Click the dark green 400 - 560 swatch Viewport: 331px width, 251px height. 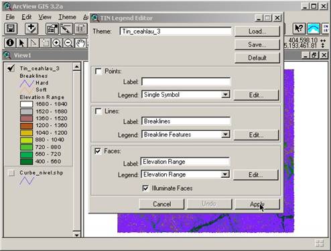click(27, 162)
